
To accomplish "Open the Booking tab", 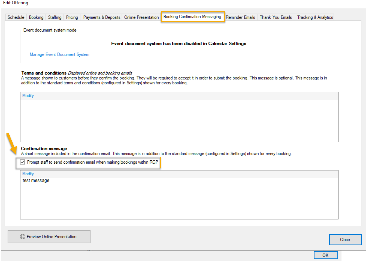I will pos(36,17).
